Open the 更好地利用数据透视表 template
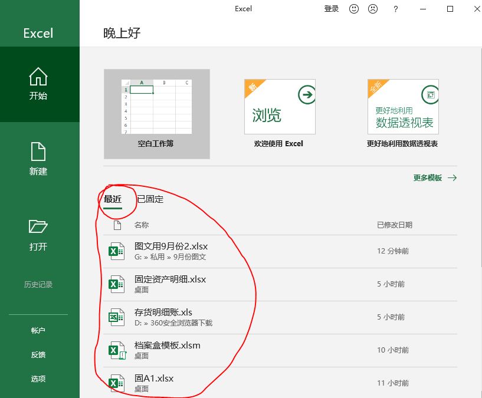 click(403, 114)
